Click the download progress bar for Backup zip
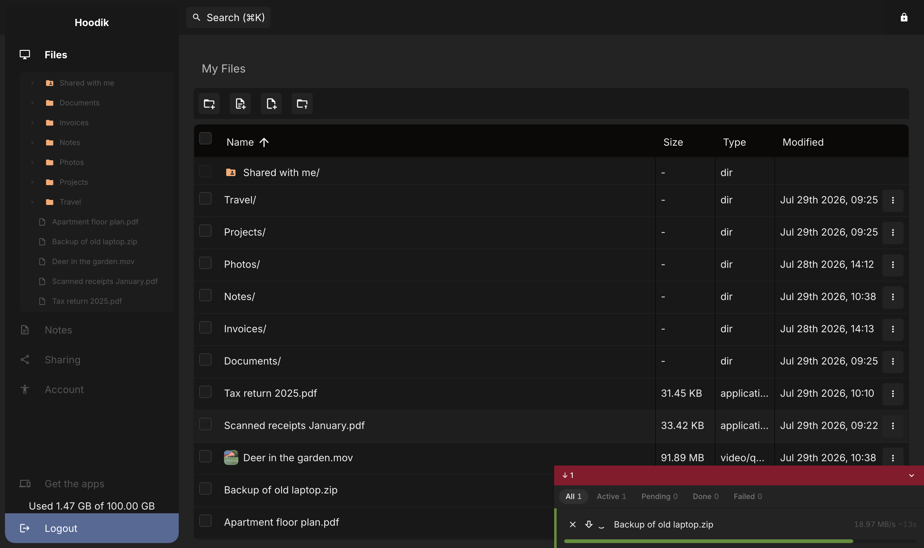The width and height of the screenshot is (924, 548). pyautogui.click(x=740, y=541)
